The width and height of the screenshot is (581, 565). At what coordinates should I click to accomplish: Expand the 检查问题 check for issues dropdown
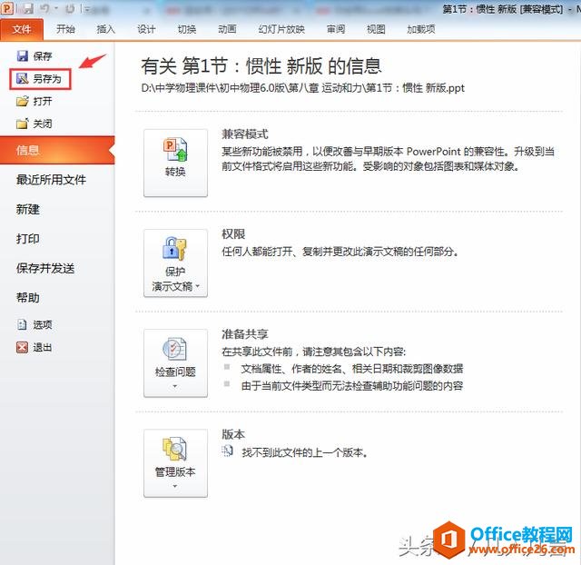tap(175, 363)
